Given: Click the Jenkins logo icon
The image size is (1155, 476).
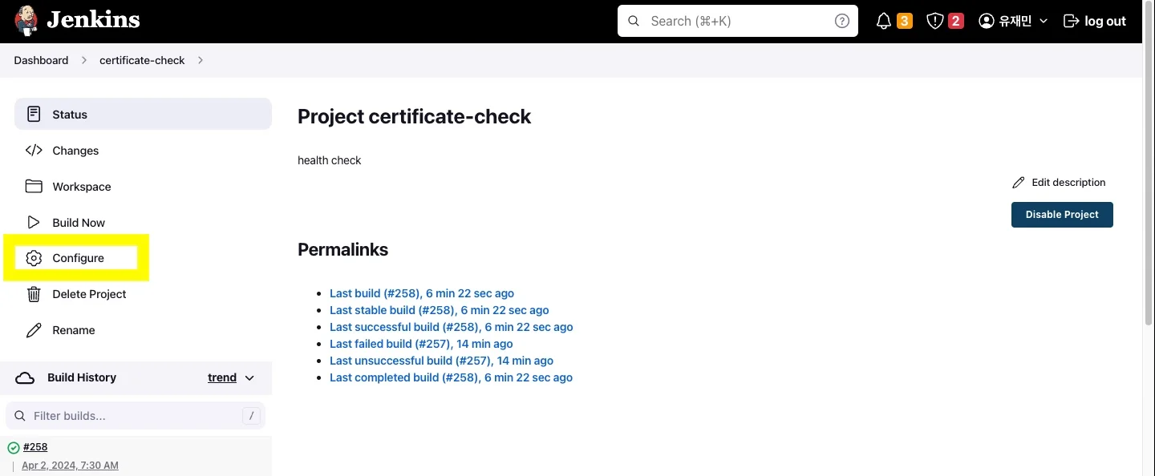Looking at the screenshot, I should 26,21.
